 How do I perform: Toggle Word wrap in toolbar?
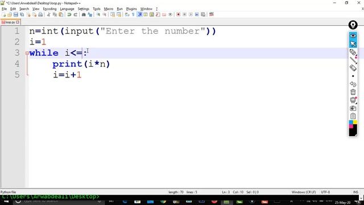click(x=127, y=14)
